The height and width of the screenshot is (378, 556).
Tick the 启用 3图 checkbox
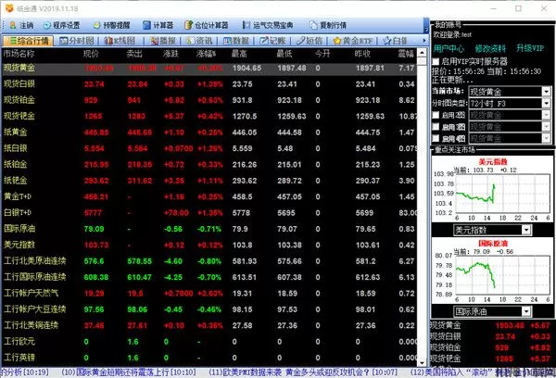pos(436,127)
